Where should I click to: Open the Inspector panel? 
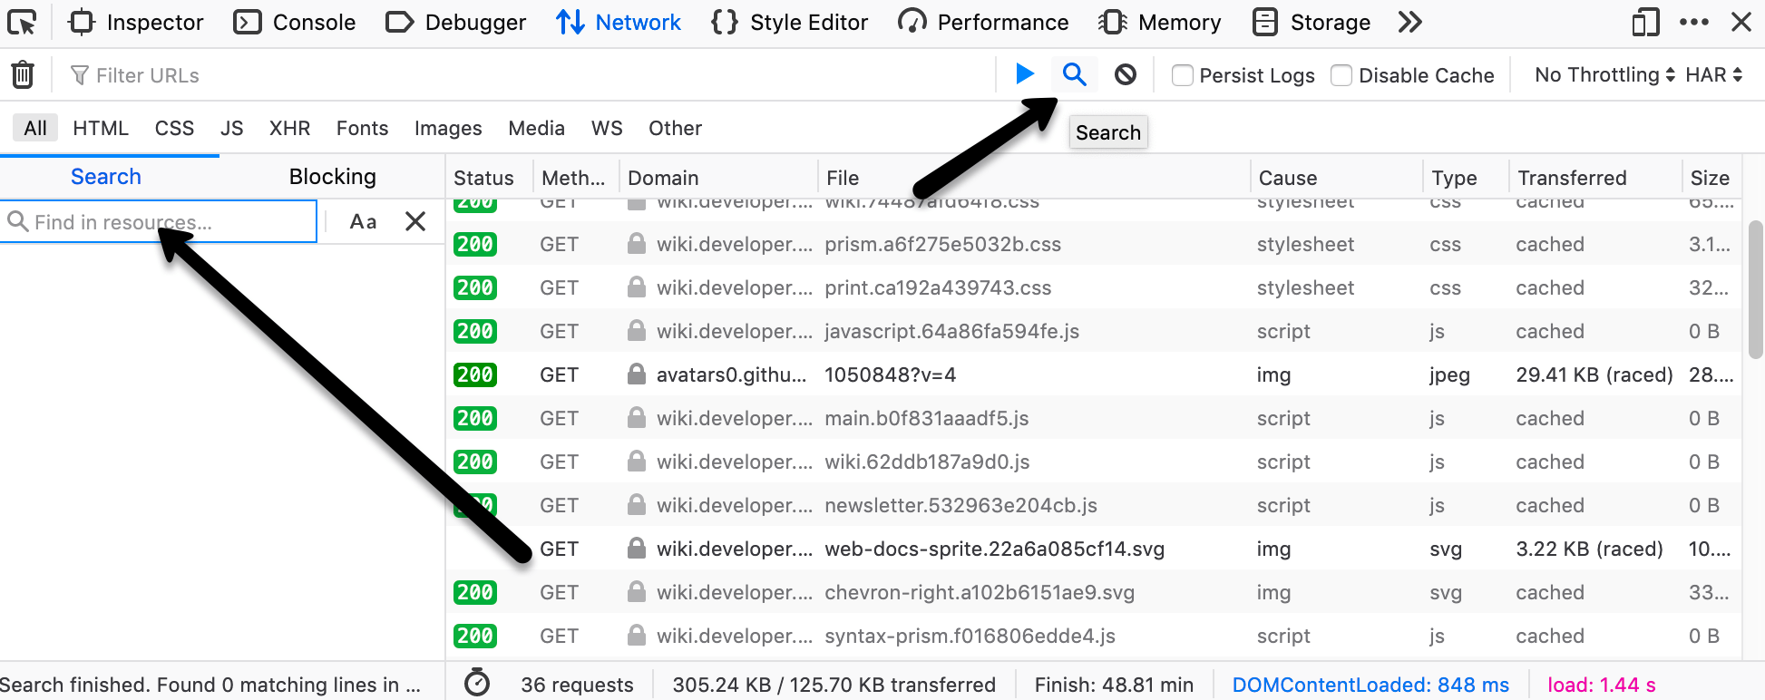tap(136, 22)
